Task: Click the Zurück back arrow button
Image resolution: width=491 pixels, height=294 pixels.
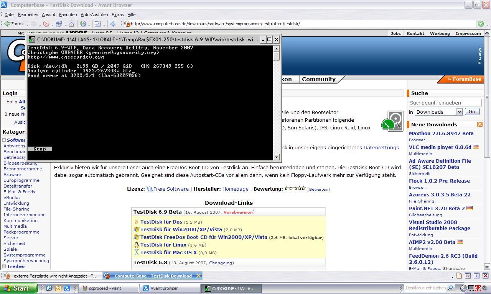Action: click(14, 24)
